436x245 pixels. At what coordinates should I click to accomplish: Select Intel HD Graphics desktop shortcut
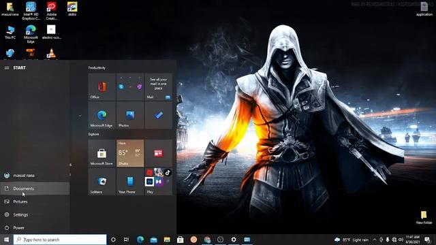(x=31, y=11)
